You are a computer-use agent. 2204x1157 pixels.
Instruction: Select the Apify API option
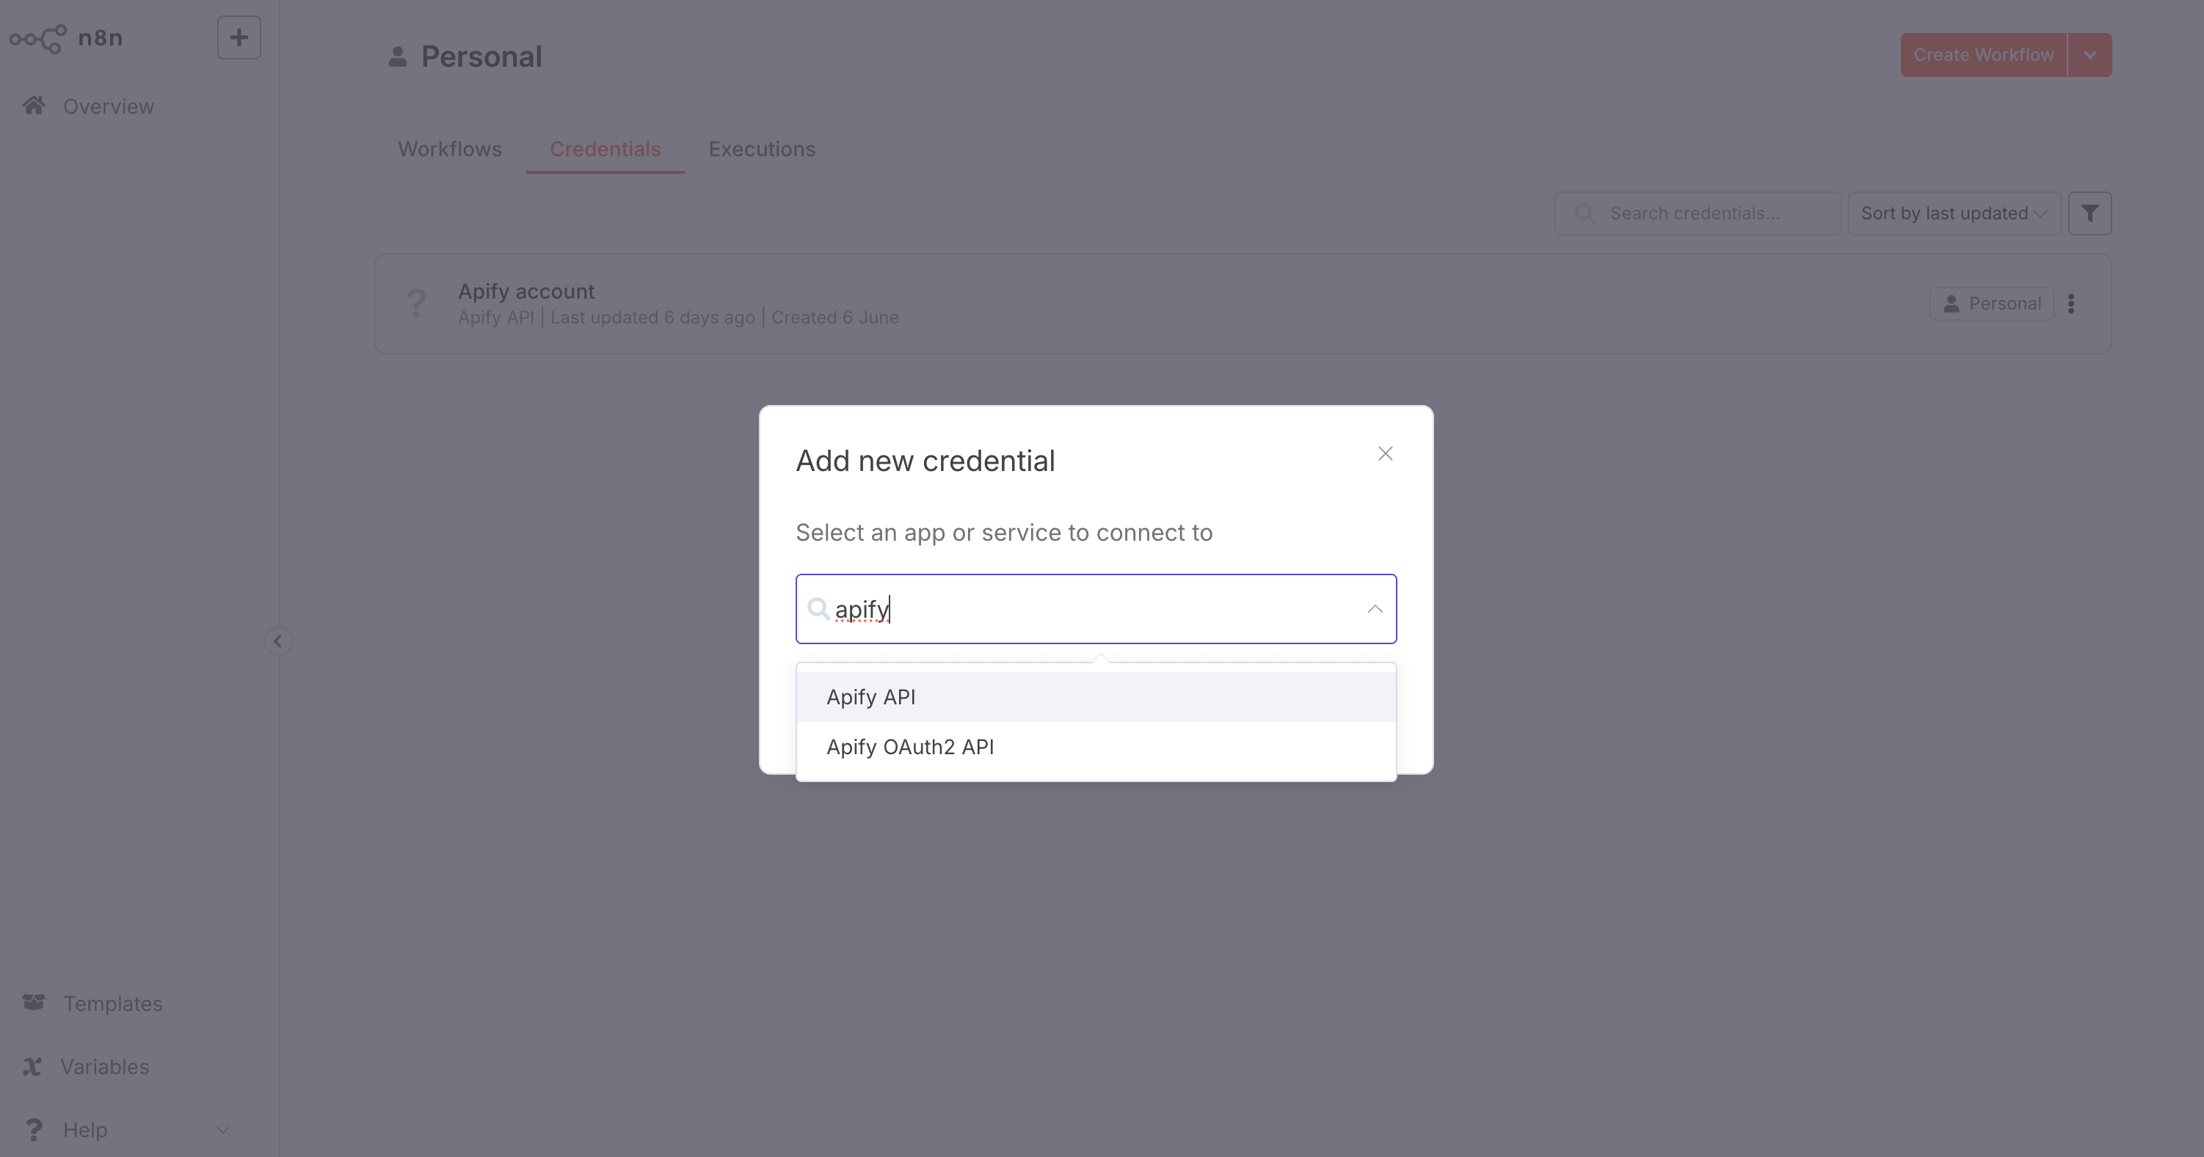1096,697
